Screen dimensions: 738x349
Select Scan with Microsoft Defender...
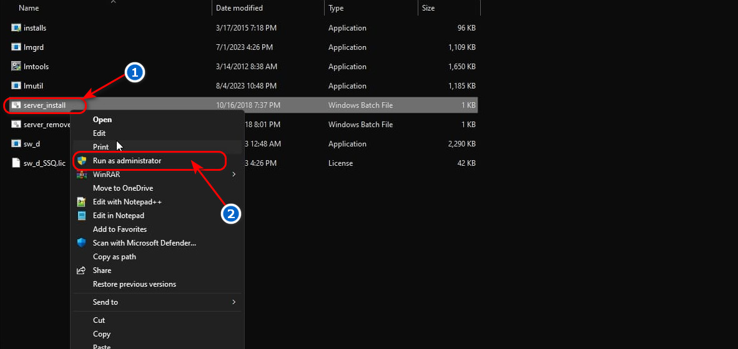144,243
